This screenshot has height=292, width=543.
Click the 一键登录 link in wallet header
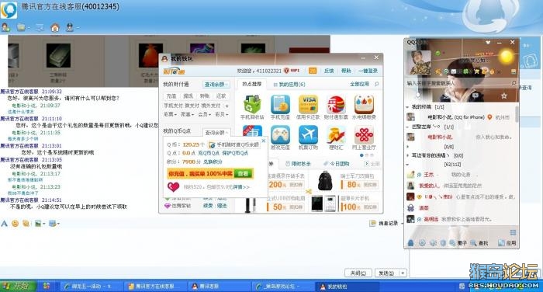click(368, 71)
